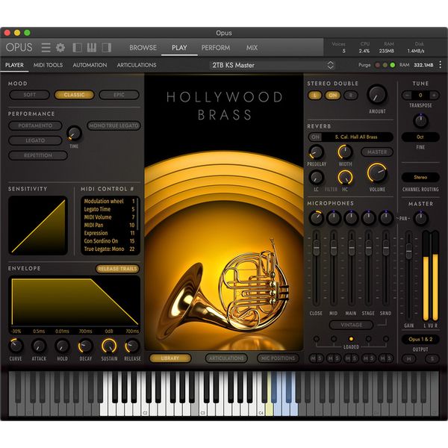Click the green Purge indicator

tap(393, 65)
